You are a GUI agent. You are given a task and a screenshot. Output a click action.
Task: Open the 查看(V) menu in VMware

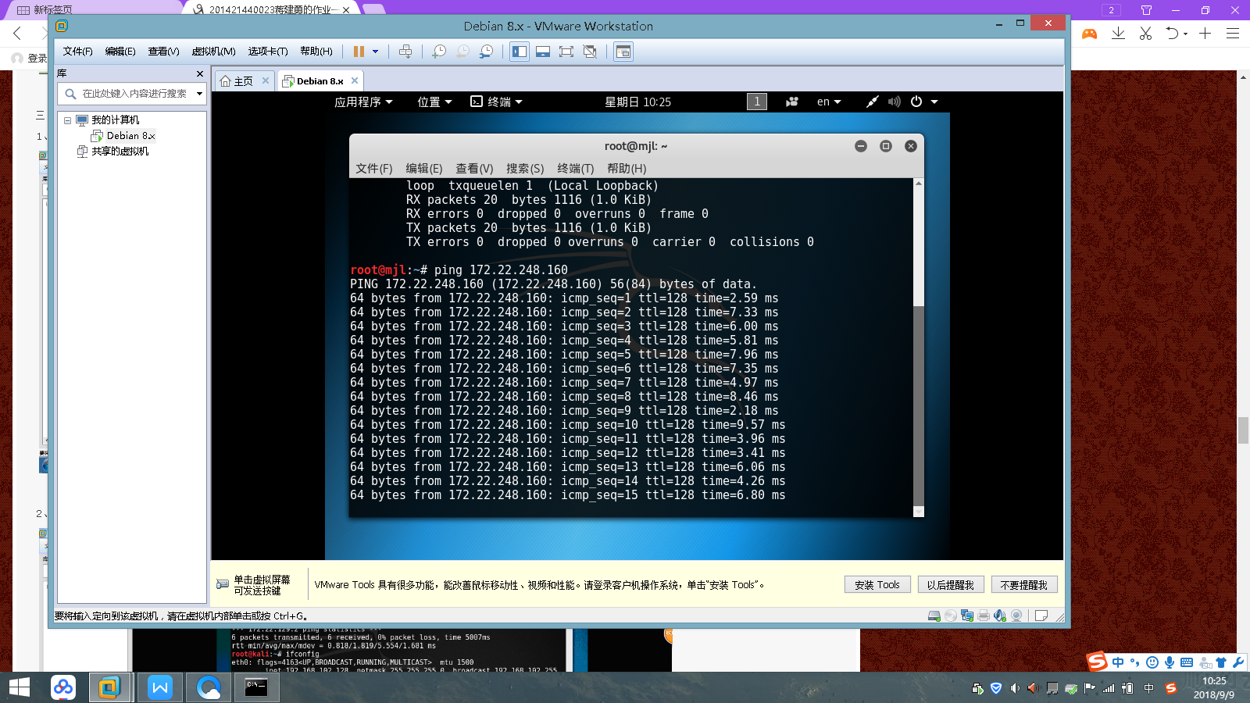[163, 52]
